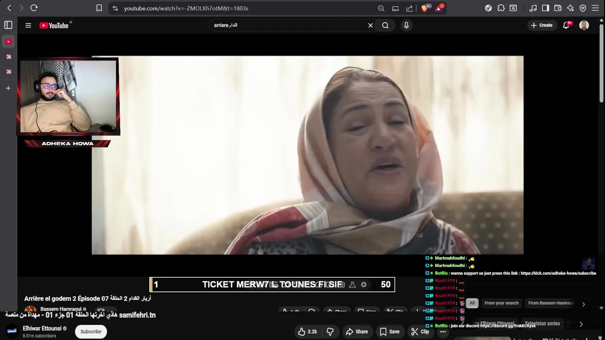Image resolution: width=605 pixels, height=340 pixels.
Task: Open the Leo AI sparkle icon
Action: point(570,8)
